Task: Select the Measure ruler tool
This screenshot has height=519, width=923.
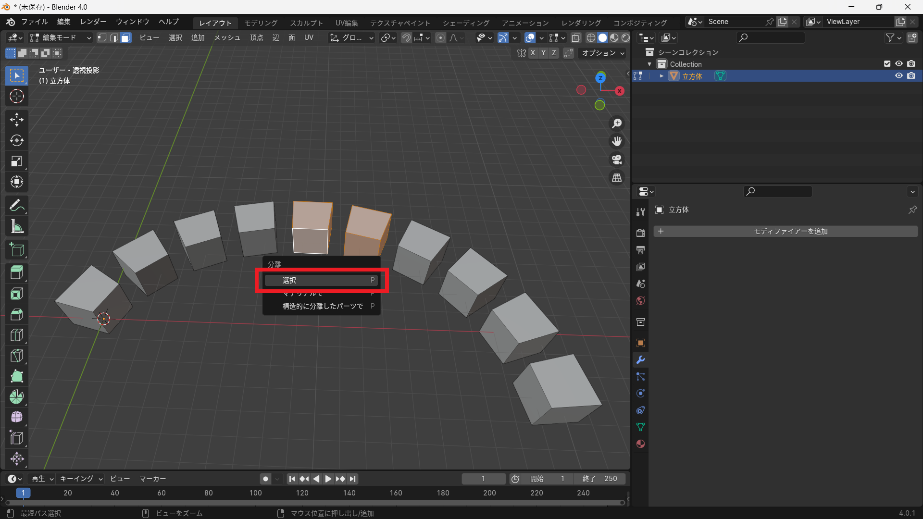Action: point(17,226)
